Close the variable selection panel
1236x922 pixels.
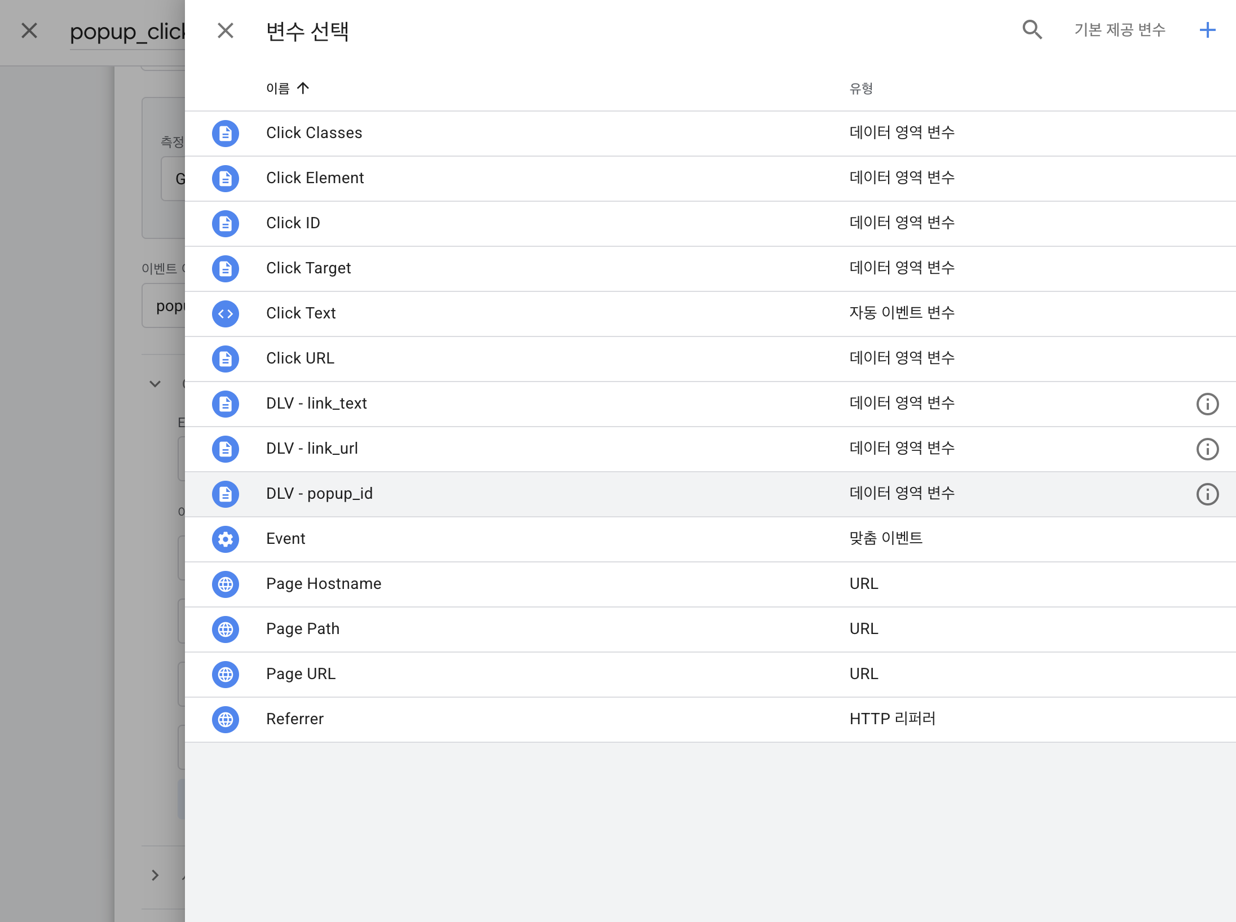point(226,30)
